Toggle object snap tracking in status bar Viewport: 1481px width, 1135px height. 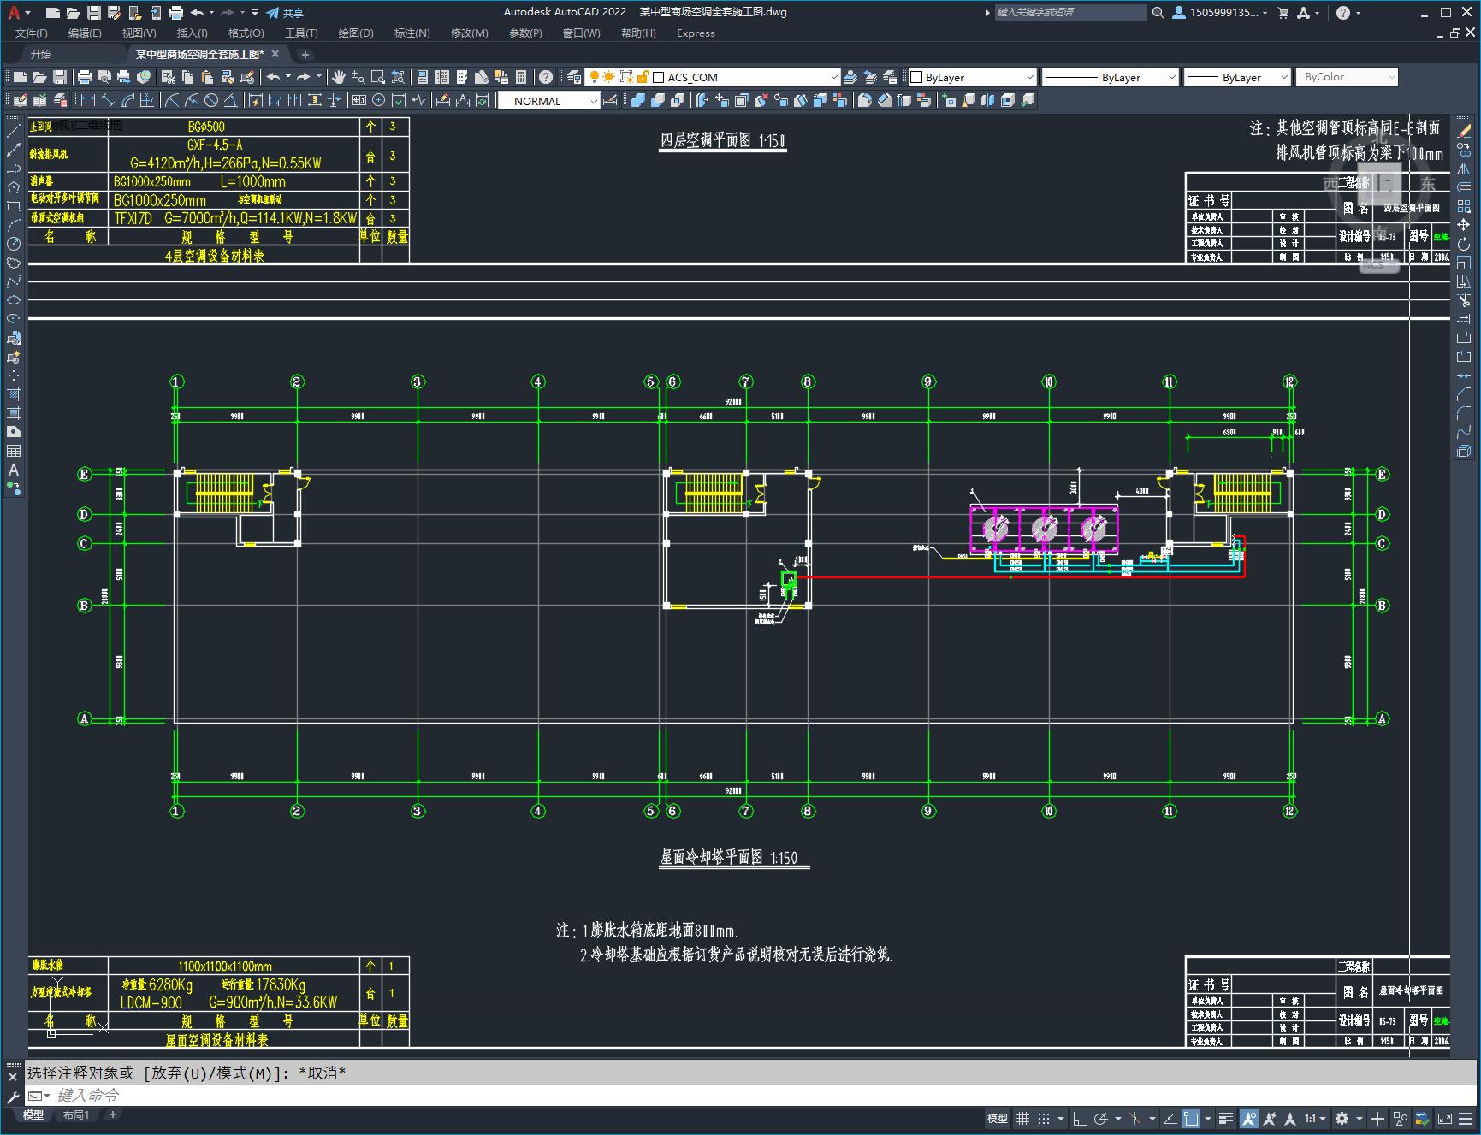(1170, 1118)
